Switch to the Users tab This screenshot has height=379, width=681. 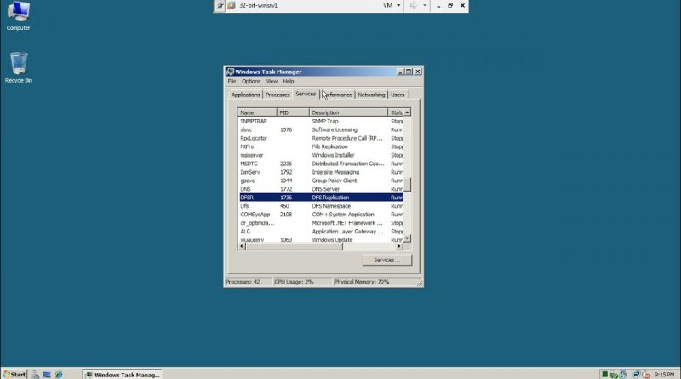click(x=398, y=95)
